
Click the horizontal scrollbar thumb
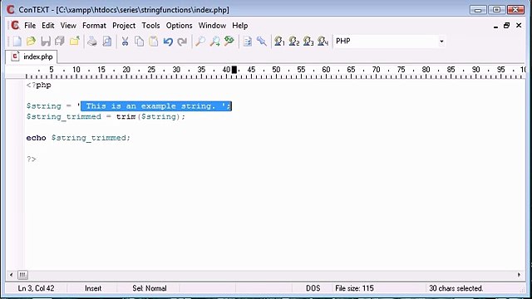point(22,275)
